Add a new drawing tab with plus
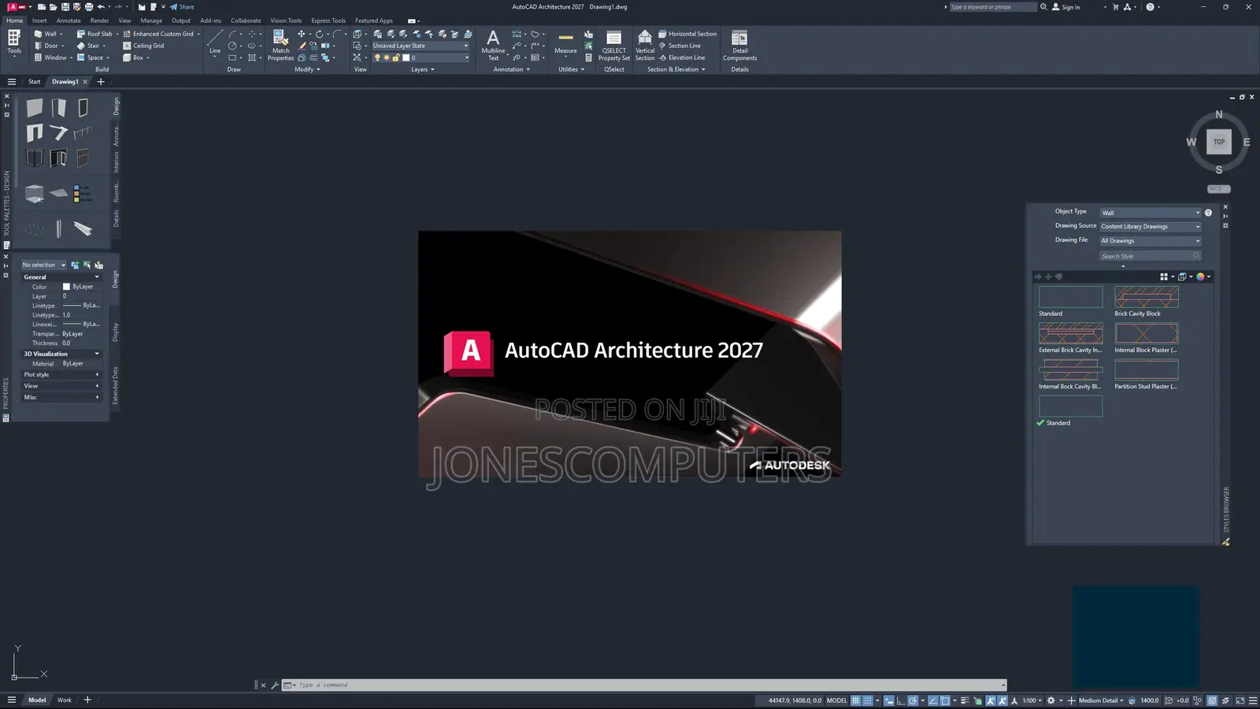 pos(101,82)
